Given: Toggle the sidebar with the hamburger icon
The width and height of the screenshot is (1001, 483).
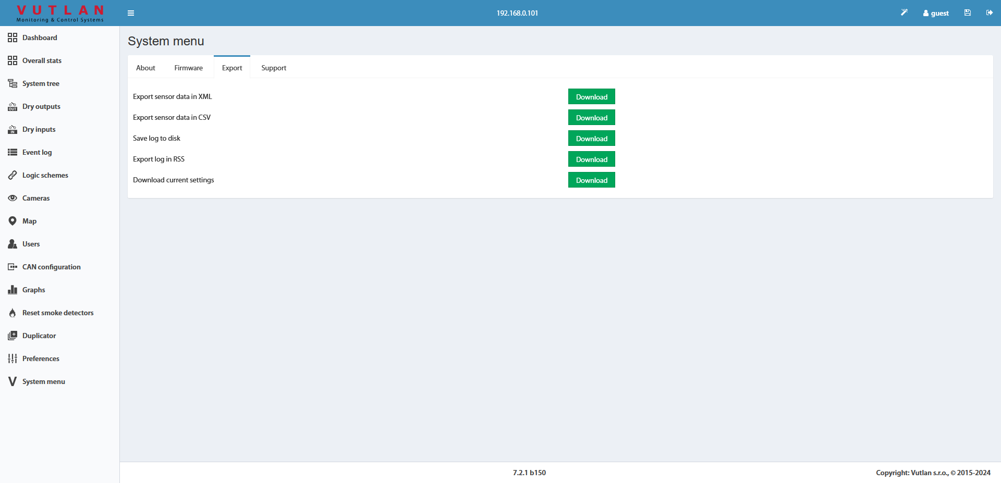Looking at the screenshot, I should tap(131, 13).
